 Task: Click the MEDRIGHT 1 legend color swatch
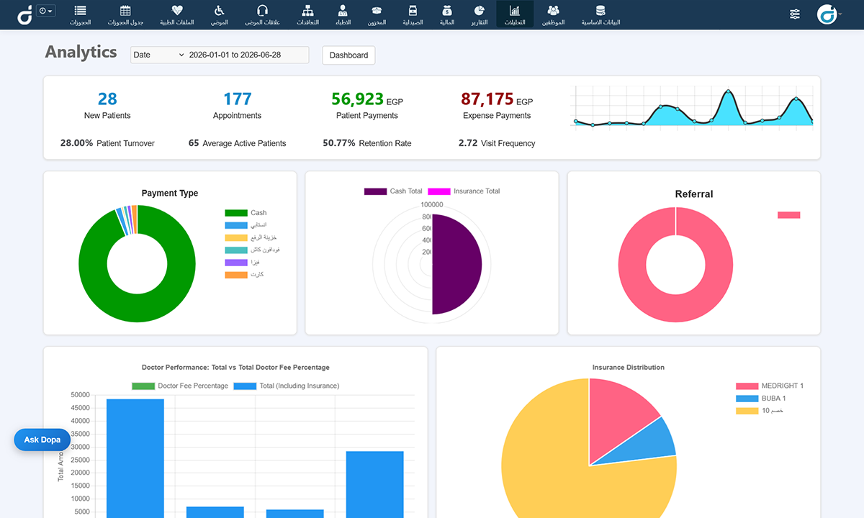tap(747, 386)
